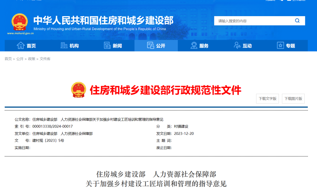Click the ministry title 中华人民共和国住房和城乡建设部

point(103,21)
